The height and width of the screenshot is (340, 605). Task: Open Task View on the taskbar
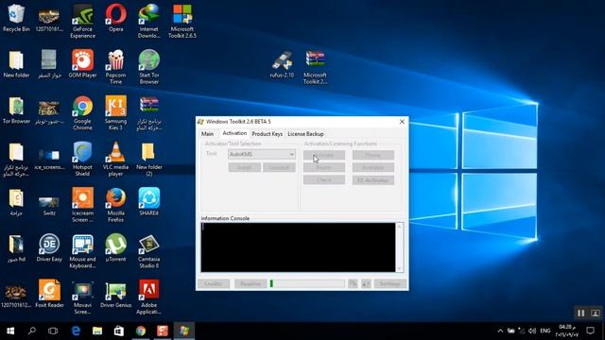point(53,331)
